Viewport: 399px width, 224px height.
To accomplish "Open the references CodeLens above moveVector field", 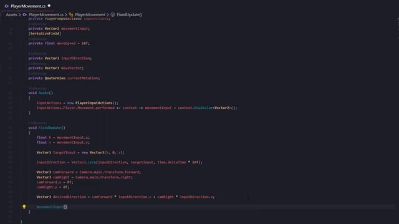I will pos(37,63).
